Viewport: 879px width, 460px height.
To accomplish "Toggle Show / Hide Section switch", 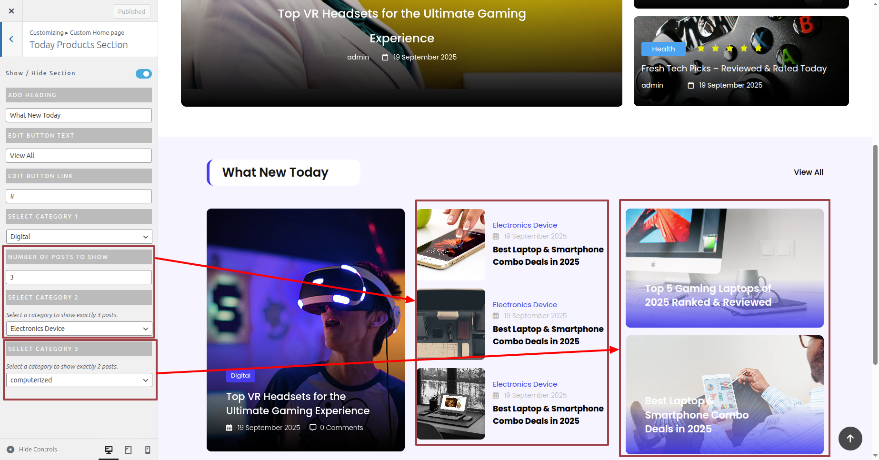I will [143, 74].
